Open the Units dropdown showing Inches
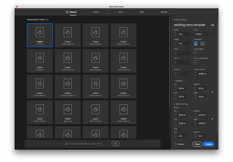Screen dimensions: 233x162 tap(204, 34)
